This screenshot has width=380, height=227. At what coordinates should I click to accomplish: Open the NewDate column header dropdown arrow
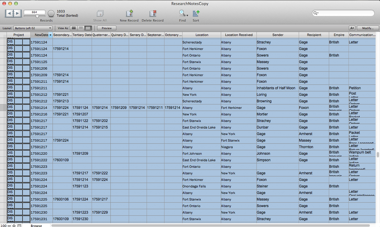pos(50,35)
